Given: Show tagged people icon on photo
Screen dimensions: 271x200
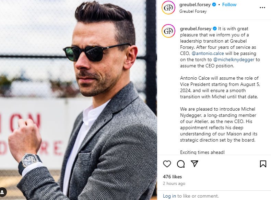Looking at the screenshot, I should coord(3,192).
